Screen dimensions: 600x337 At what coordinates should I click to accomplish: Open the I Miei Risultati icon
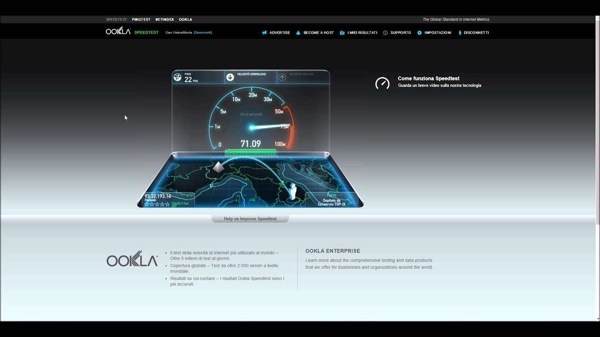click(342, 33)
